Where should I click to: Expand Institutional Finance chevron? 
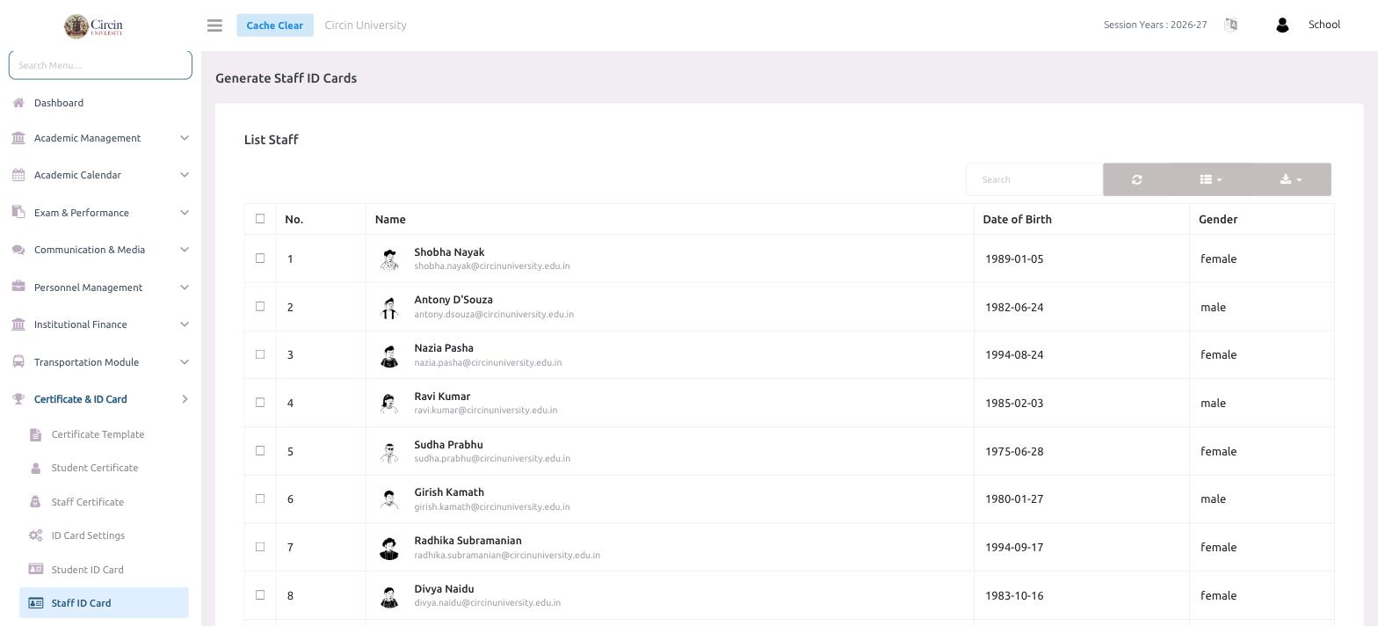tap(185, 324)
